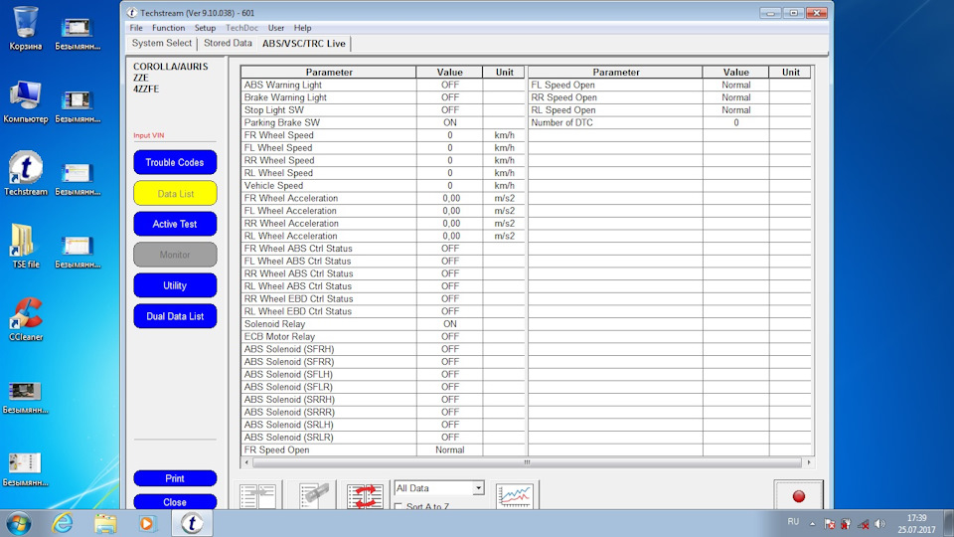
Task: Select the Vehicle Speed parameter row
Action: (x=383, y=186)
